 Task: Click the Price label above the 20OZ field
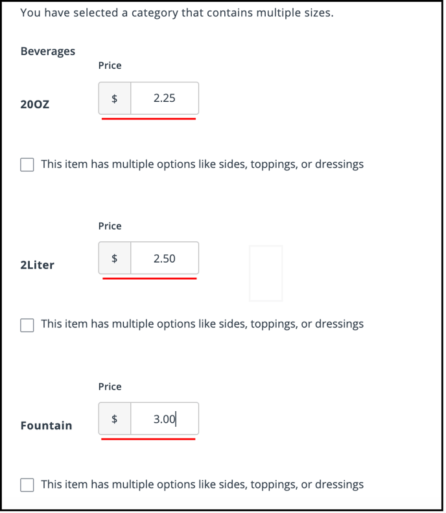[x=110, y=66]
